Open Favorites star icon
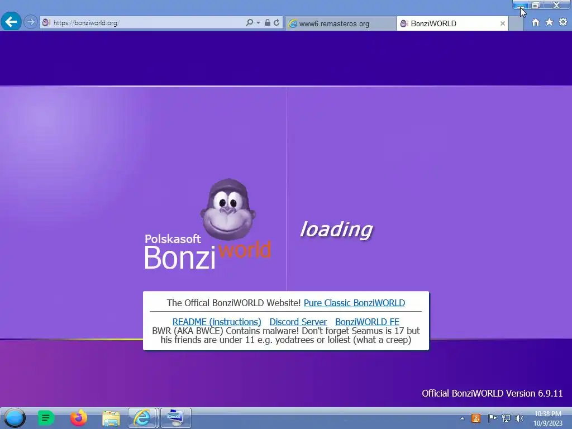The height and width of the screenshot is (429, 572). (549, 22)
